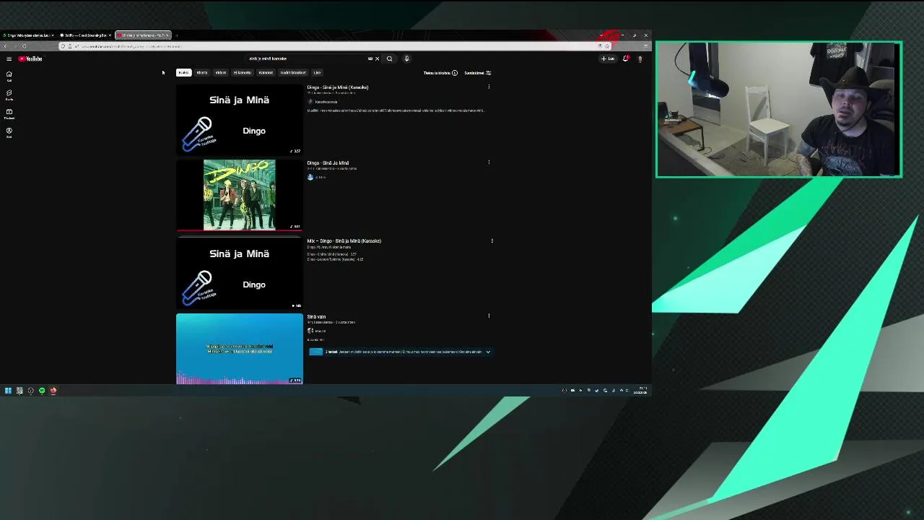Switch to the second Cloud Streaming browser tab
This screenshot has height=520, width=924.
click(x=85, y=35)
